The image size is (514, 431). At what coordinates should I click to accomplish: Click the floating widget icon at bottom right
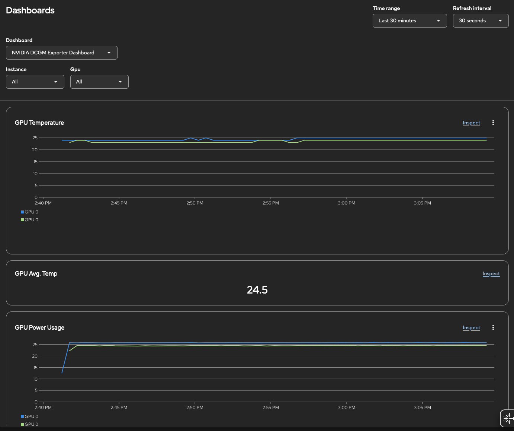point(507,418)
